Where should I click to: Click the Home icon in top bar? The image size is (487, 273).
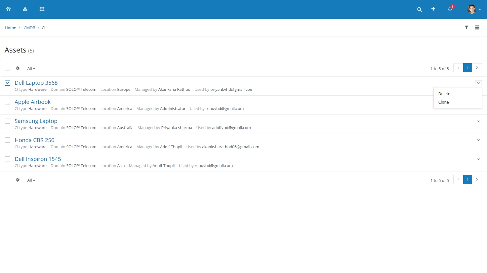tap(9, 9)
